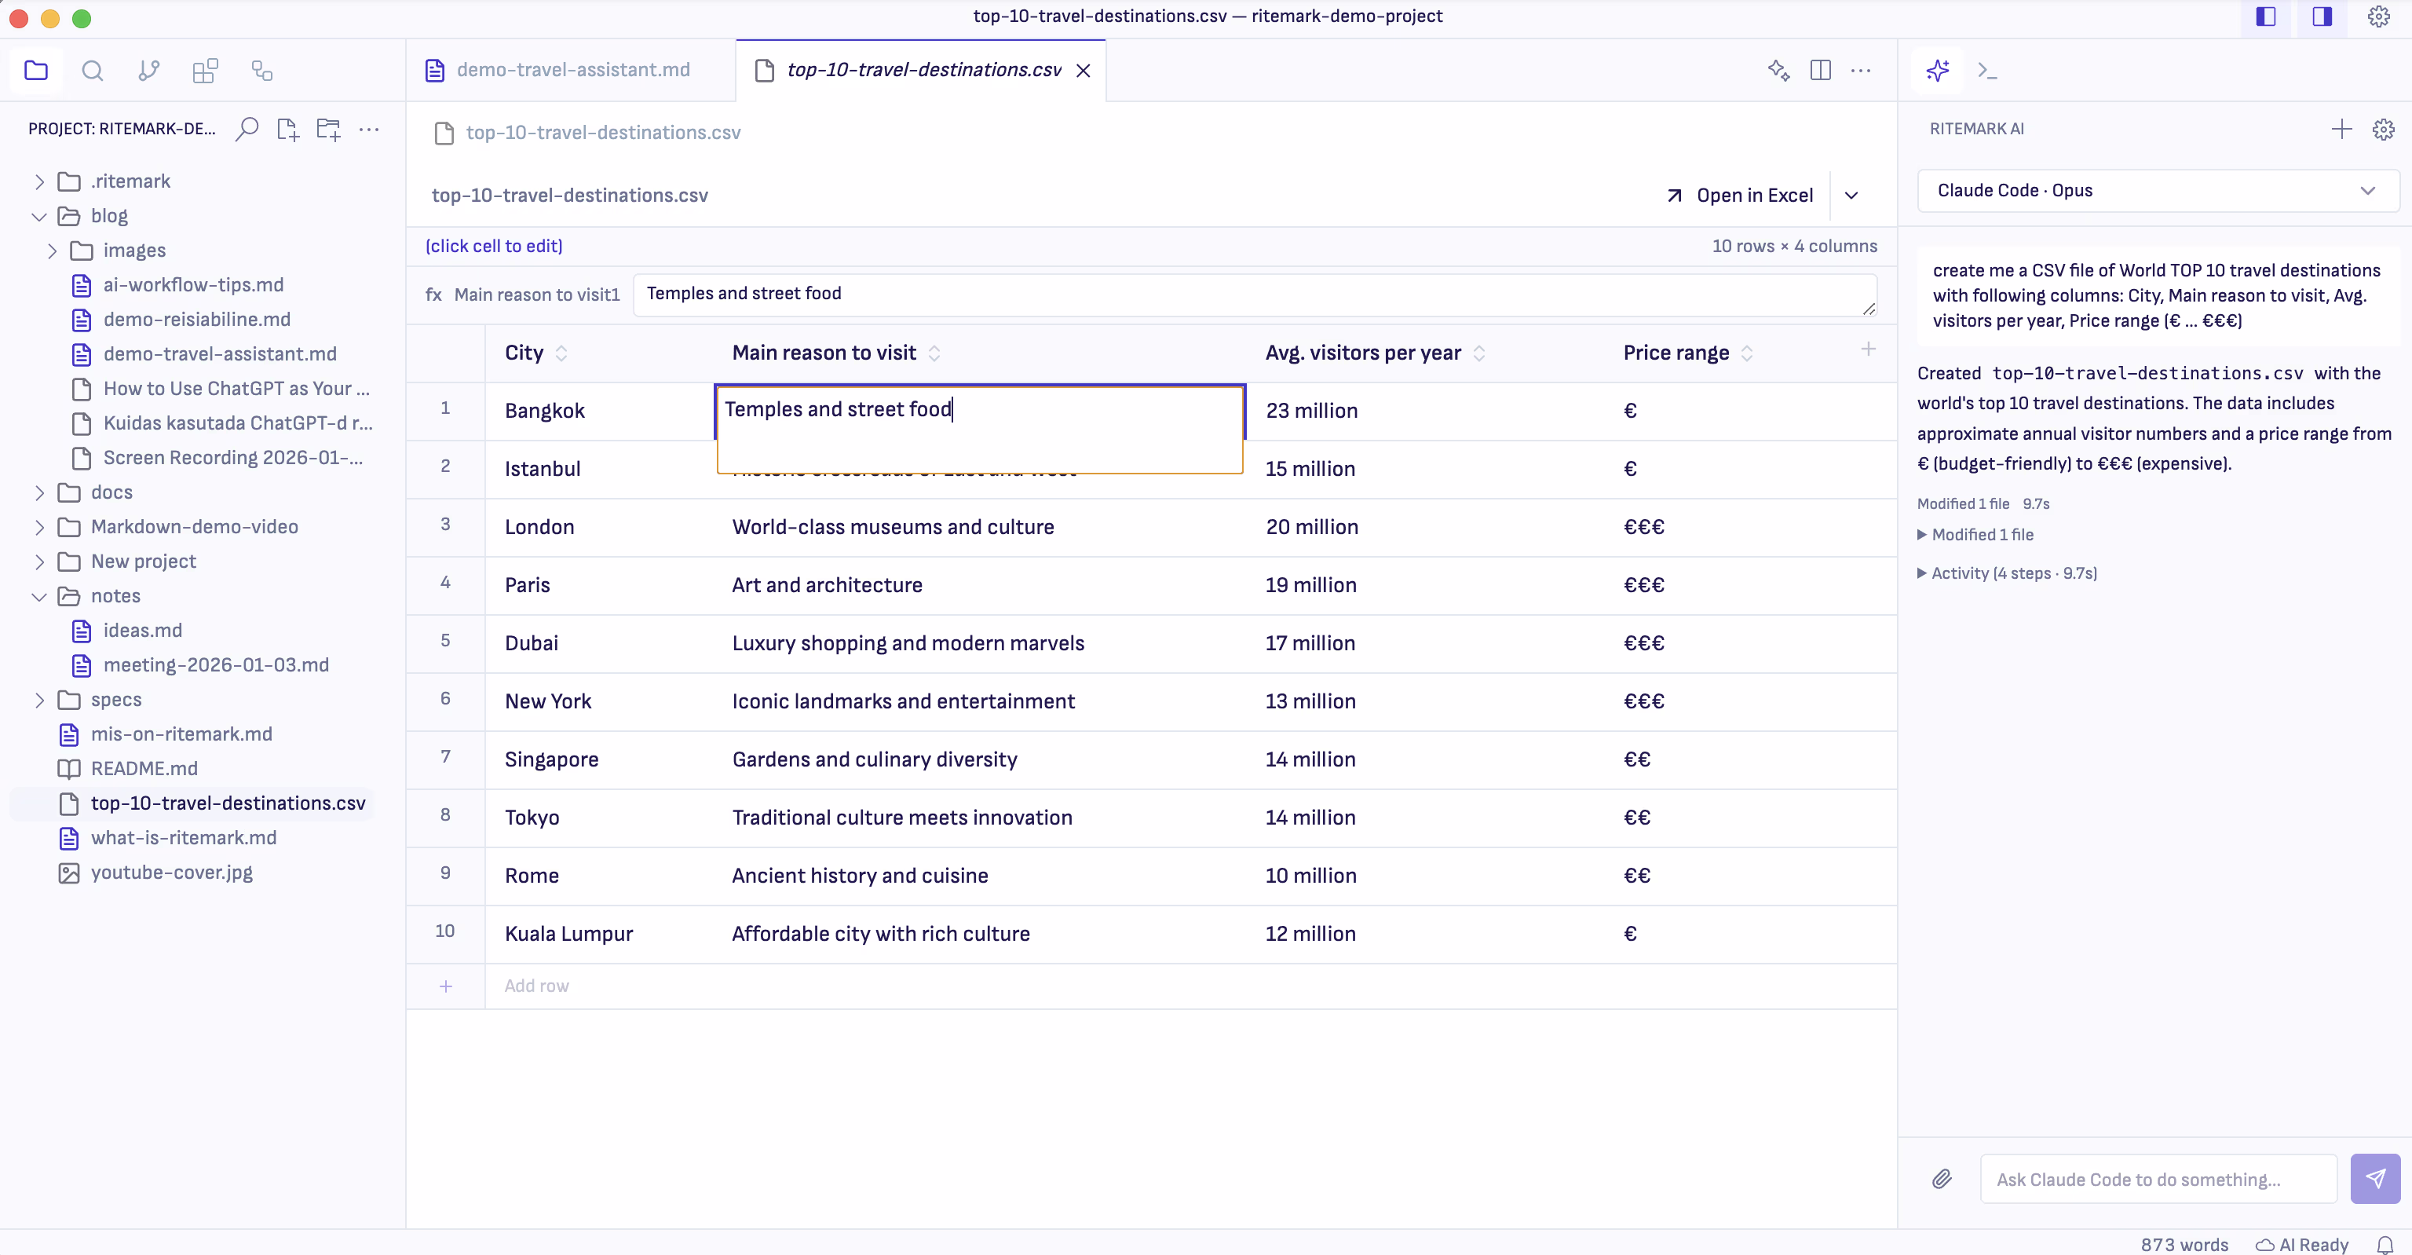
Task: Click the add column plus icon
Action: click(x=1868, y=349)
